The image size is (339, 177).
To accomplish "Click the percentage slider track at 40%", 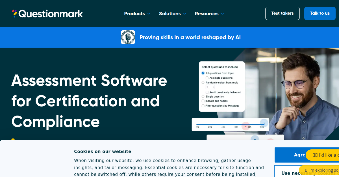I will point(223,124).
